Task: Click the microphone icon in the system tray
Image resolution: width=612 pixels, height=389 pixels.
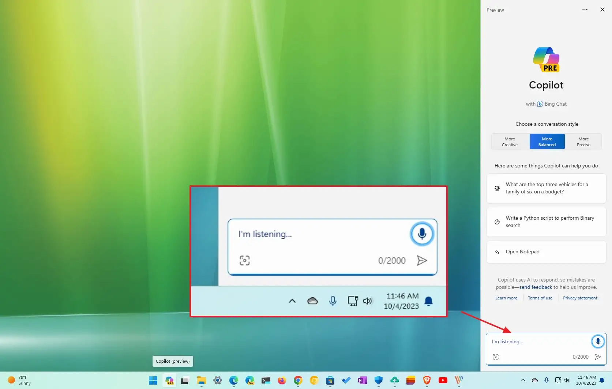Action: (547, 380)
